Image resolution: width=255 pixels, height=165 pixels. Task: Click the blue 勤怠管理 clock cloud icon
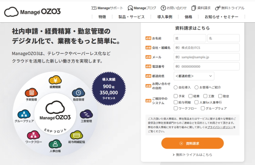[x=78, y=92]
